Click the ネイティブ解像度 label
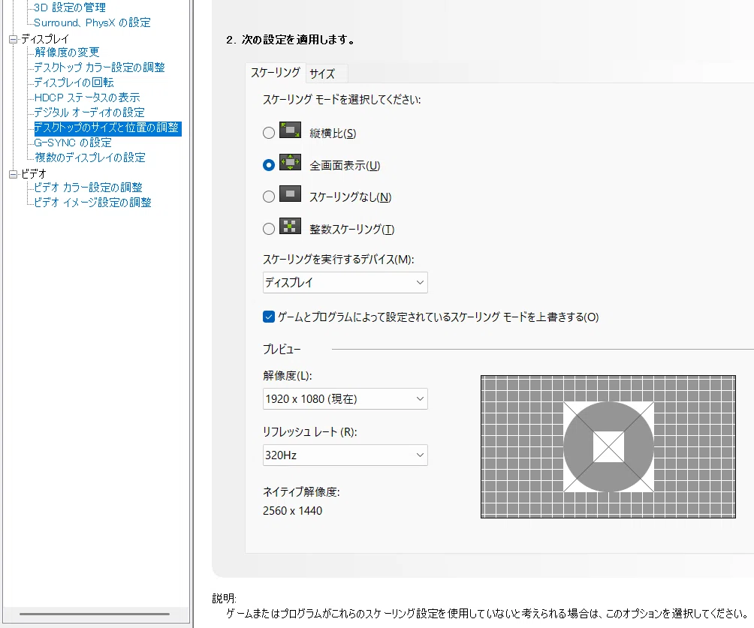 coord(301,492)
